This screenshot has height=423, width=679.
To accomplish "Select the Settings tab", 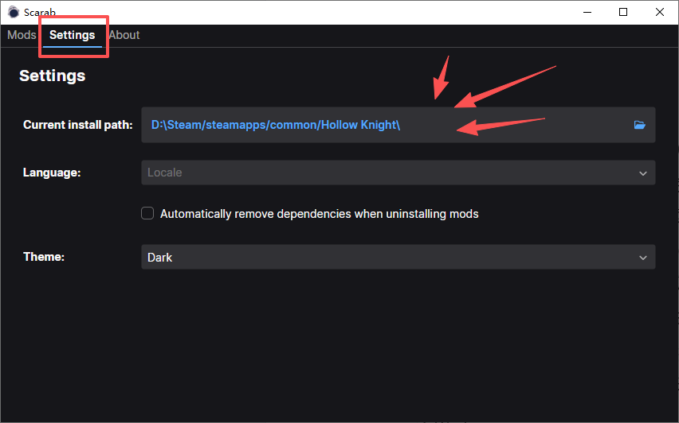I will click(x=72, y=35).
